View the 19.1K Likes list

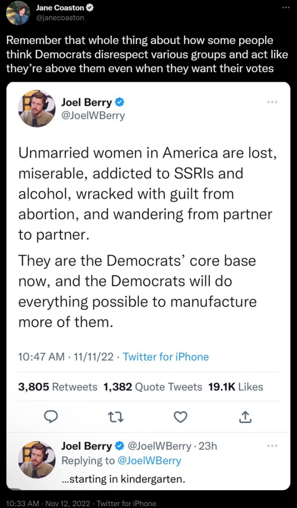[x=236, y=387]
